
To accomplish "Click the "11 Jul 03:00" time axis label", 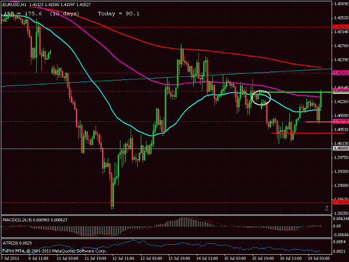I will [x=67, y=259].
